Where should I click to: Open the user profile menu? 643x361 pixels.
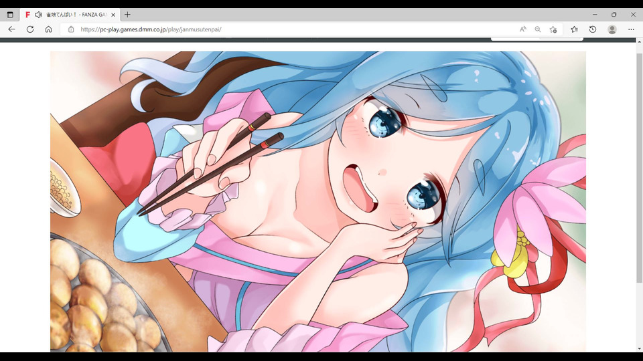tap(612, 29)
